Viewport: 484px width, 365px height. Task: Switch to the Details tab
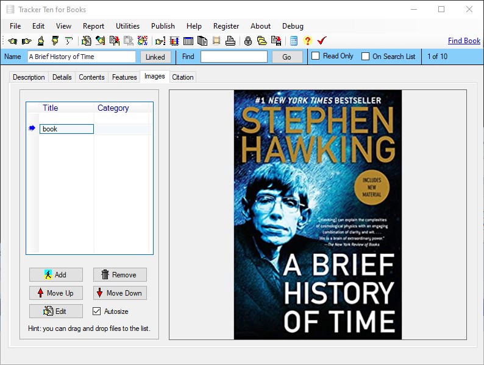pyautogui.click(x=62, y=77)
